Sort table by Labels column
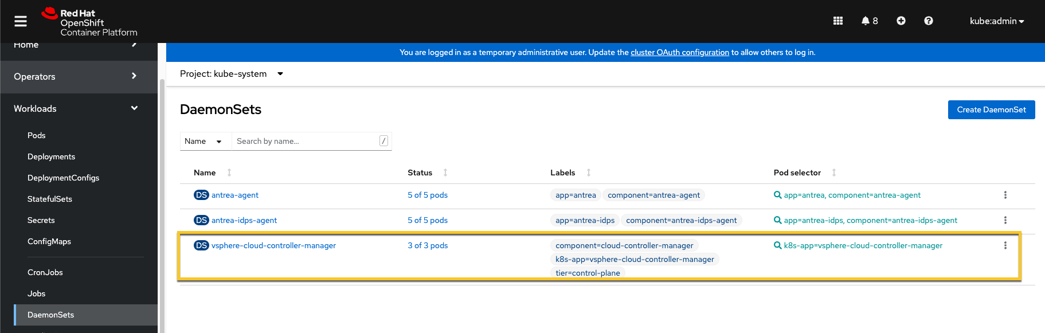This screenshot has height=333, width=1045. (570, 173)
